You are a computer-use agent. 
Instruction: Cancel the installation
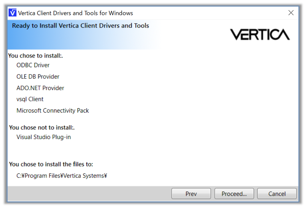(277, 194)
